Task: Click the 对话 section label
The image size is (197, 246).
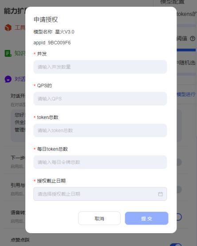Action: click(20, 79)
